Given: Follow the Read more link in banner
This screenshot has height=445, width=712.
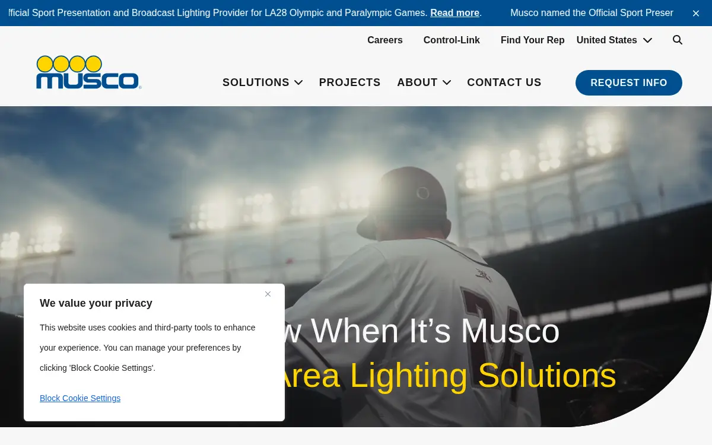Looking at the screenshot, I should tap(454, 13).
